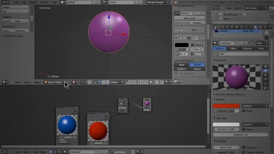The height and width of the screenshot is (154, 274).
Task: Switch to the Wire material type tab
Action: (x=233, y=48)
